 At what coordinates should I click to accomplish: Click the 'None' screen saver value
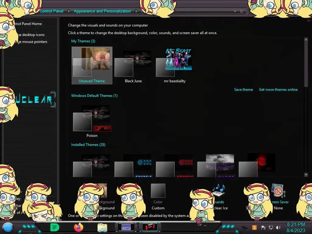pos(278,208)
